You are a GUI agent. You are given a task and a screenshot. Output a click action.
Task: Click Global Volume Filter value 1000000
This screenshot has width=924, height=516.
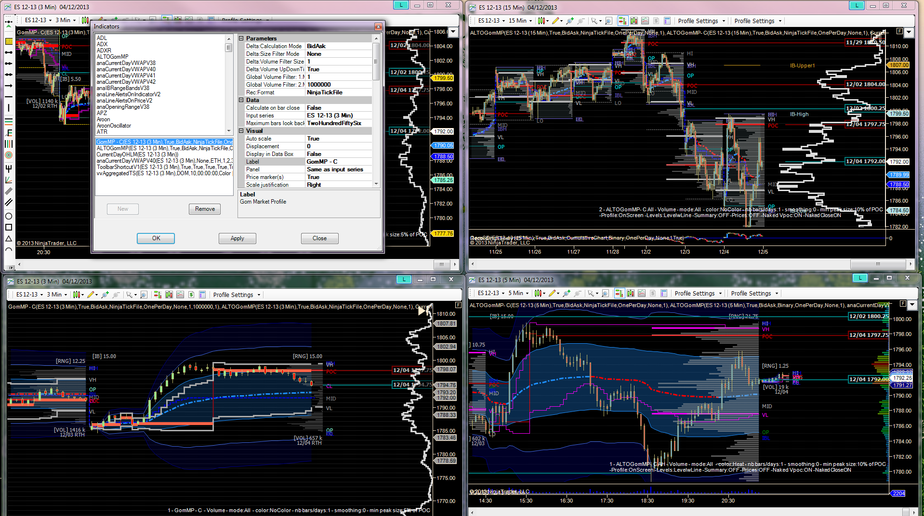[x=339, y=85]
